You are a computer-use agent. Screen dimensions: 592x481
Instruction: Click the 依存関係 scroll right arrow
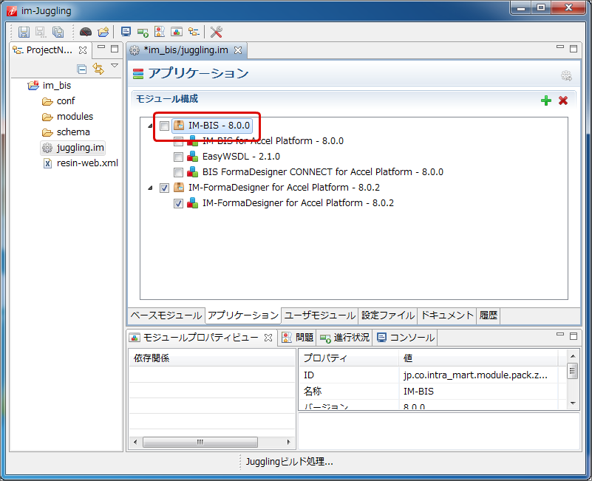pyautogui.click(x=288, y=442)
